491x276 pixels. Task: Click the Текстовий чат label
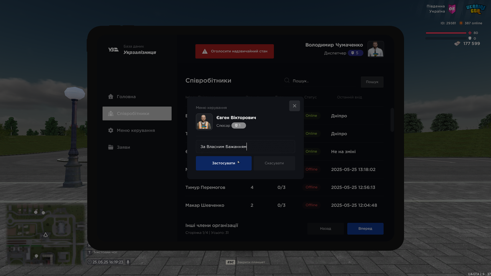(x=105, y=252)
